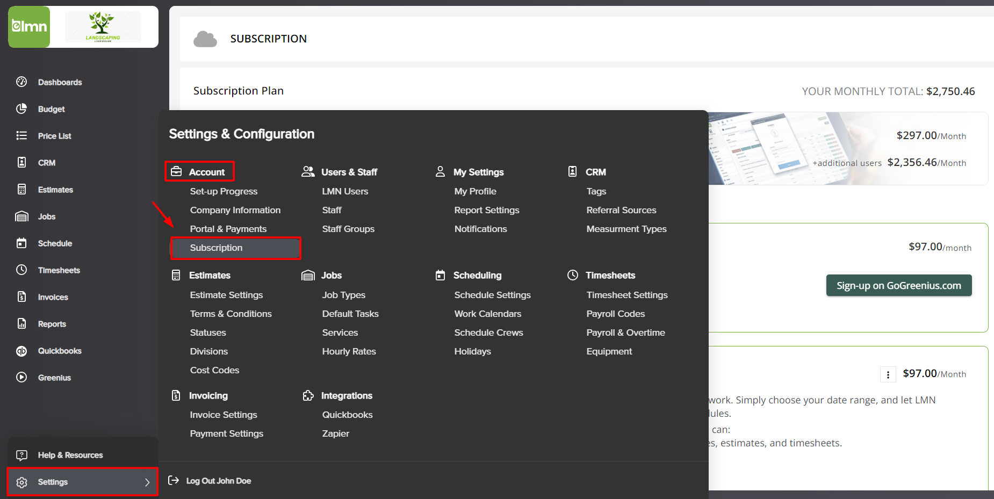The width and height of the screenshot is (994, 499).
Task: Click the Timesheets clock icon in settings panel
Action: pos(573,275)
